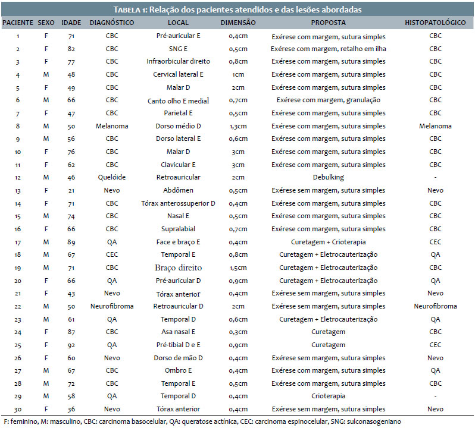Image resolution: width=475 pixels, height=428 pixels.
Task: Click the 'Dorso médio D' cell
Action: coord(178,126)
